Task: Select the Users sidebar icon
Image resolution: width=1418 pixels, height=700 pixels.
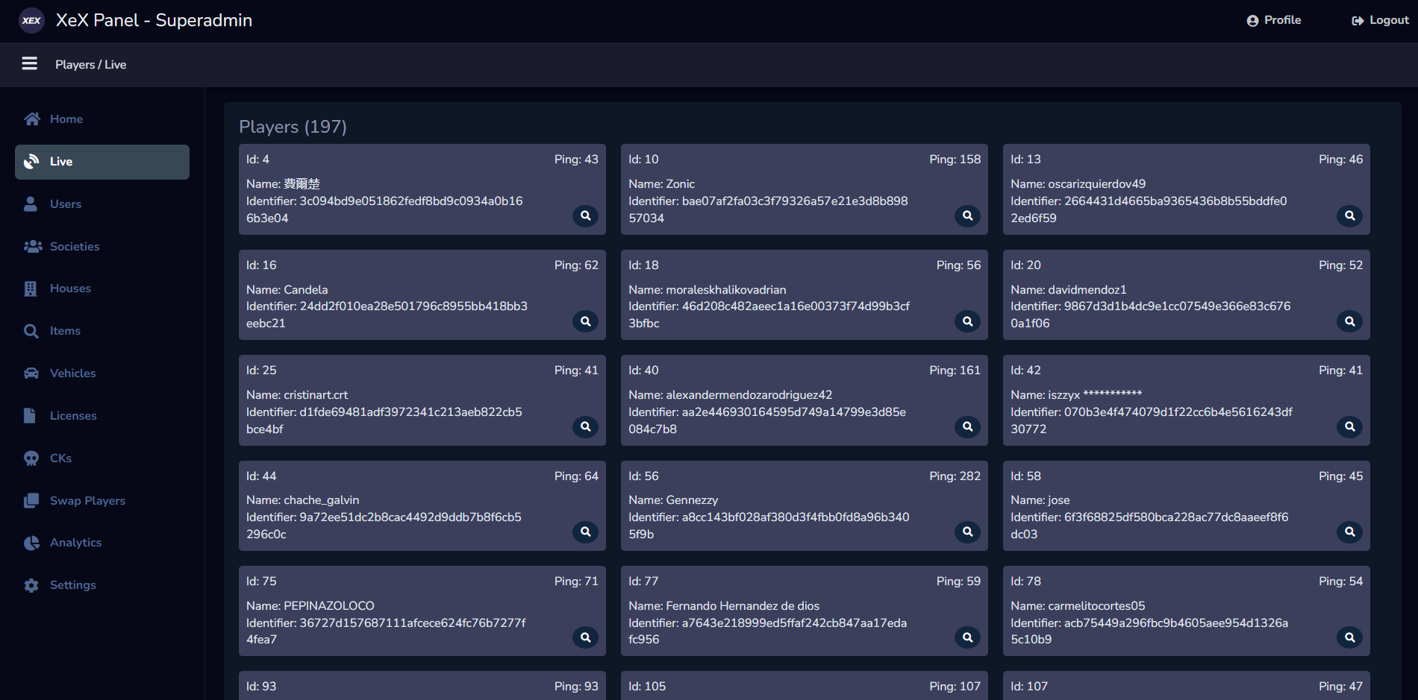Action: click(x=66, y=204)
